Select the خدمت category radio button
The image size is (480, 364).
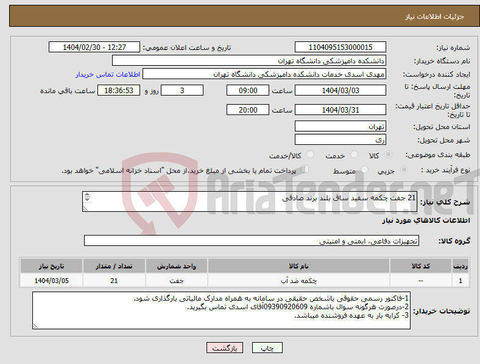354,155
